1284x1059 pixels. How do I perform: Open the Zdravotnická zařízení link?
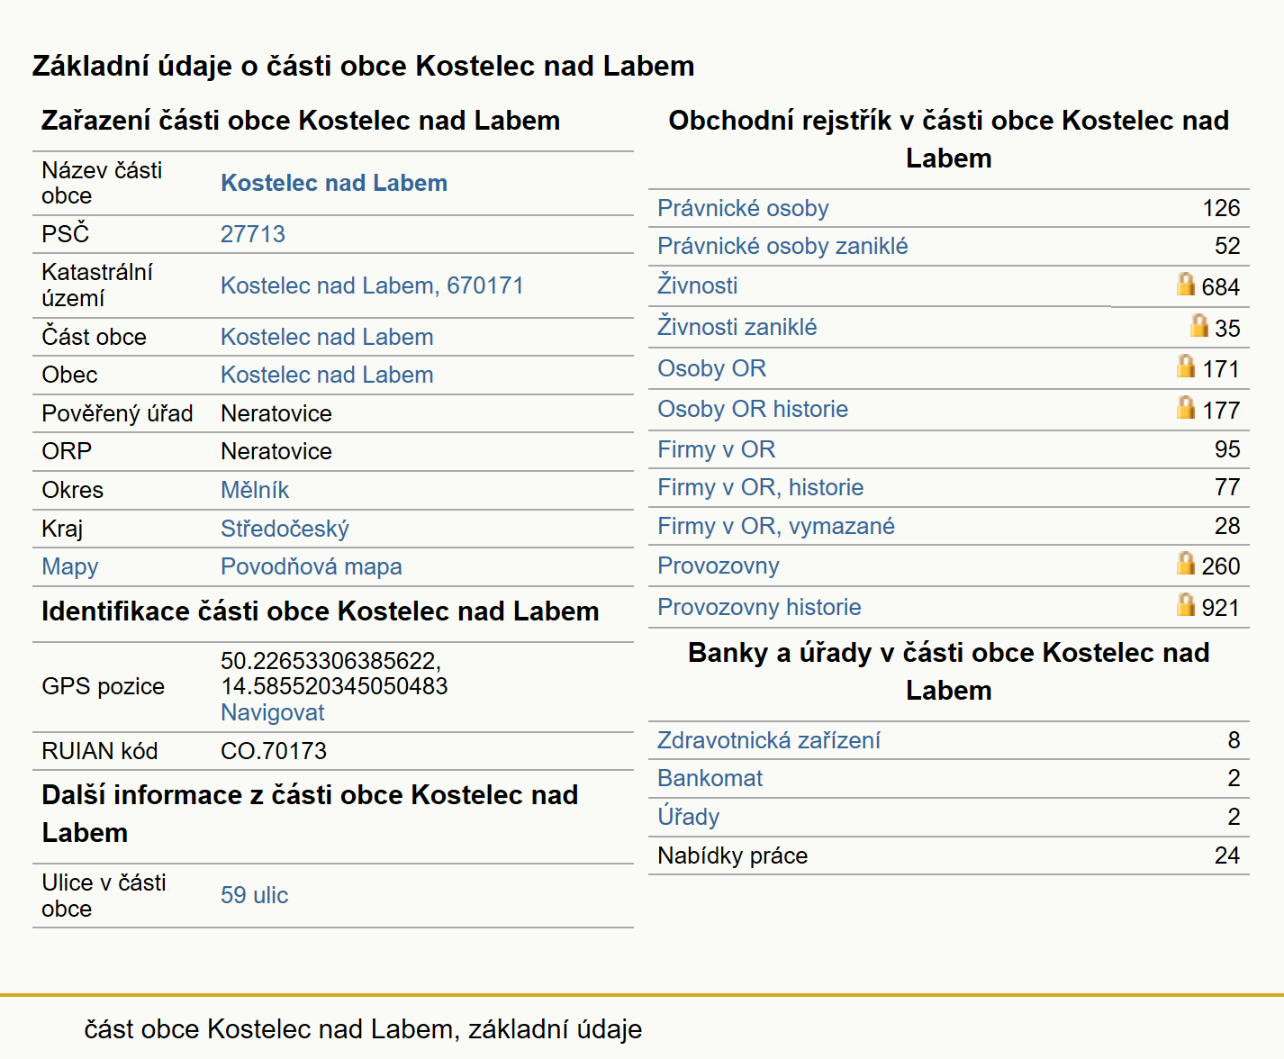point(769,740)
